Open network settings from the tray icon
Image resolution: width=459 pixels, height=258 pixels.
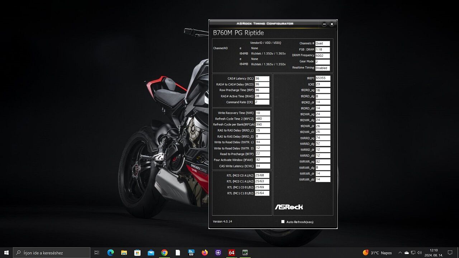click(x=413, y=253)
